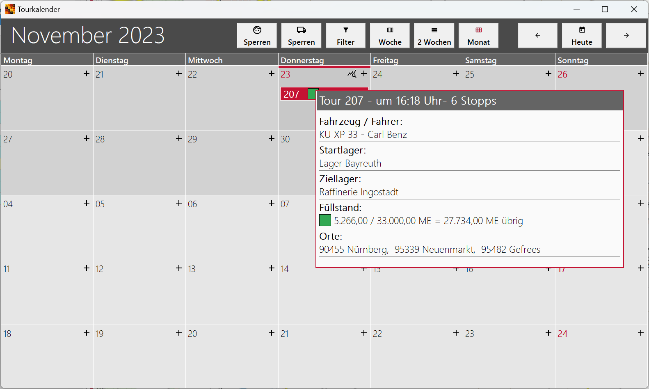
Task: Add a tour on Sunday the 24th in last row
Action: (641, 333)
